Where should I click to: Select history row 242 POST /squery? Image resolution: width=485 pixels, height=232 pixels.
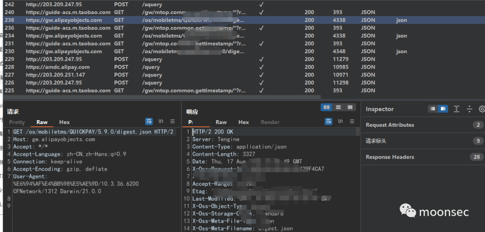[x=244, y=4]
